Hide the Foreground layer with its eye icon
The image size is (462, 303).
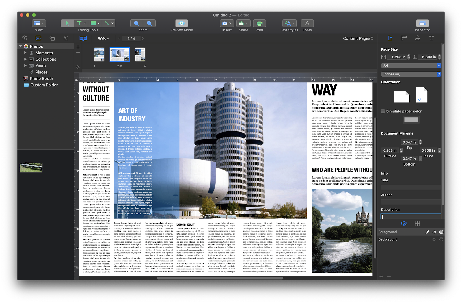434,232
